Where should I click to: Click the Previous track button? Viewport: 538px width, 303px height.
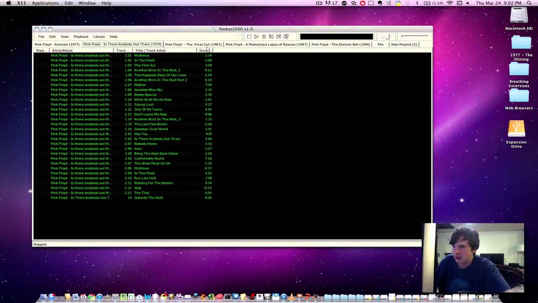271,37
